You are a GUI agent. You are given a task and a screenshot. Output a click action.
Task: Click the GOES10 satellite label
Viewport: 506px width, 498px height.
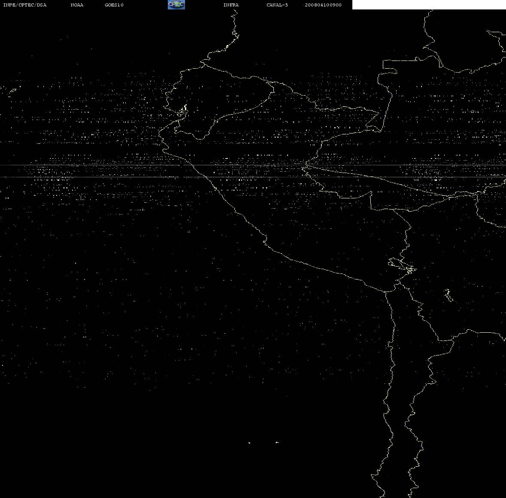[114, 5]
